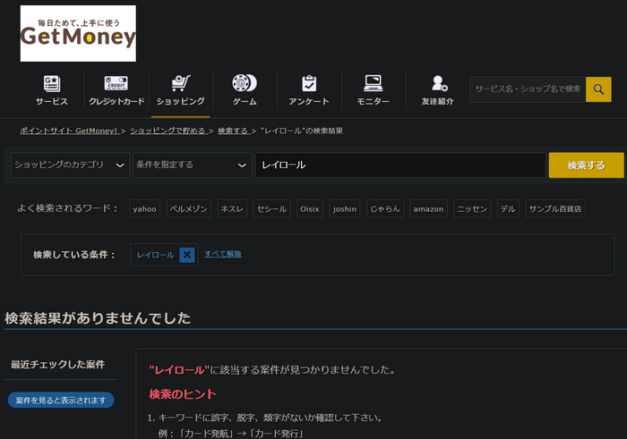This screenshot has height=439, width=627.
Task: Select the デル keyword tag
Action: click(x=508, y=208)
